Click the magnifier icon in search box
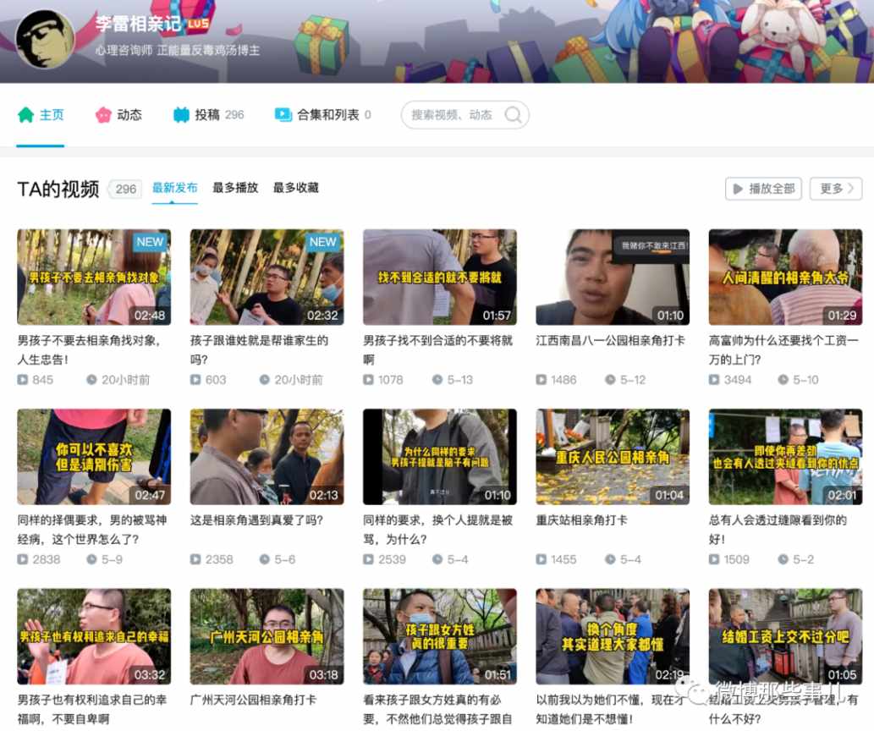This screenshot has width=874, height=731. tap(514, 116)
